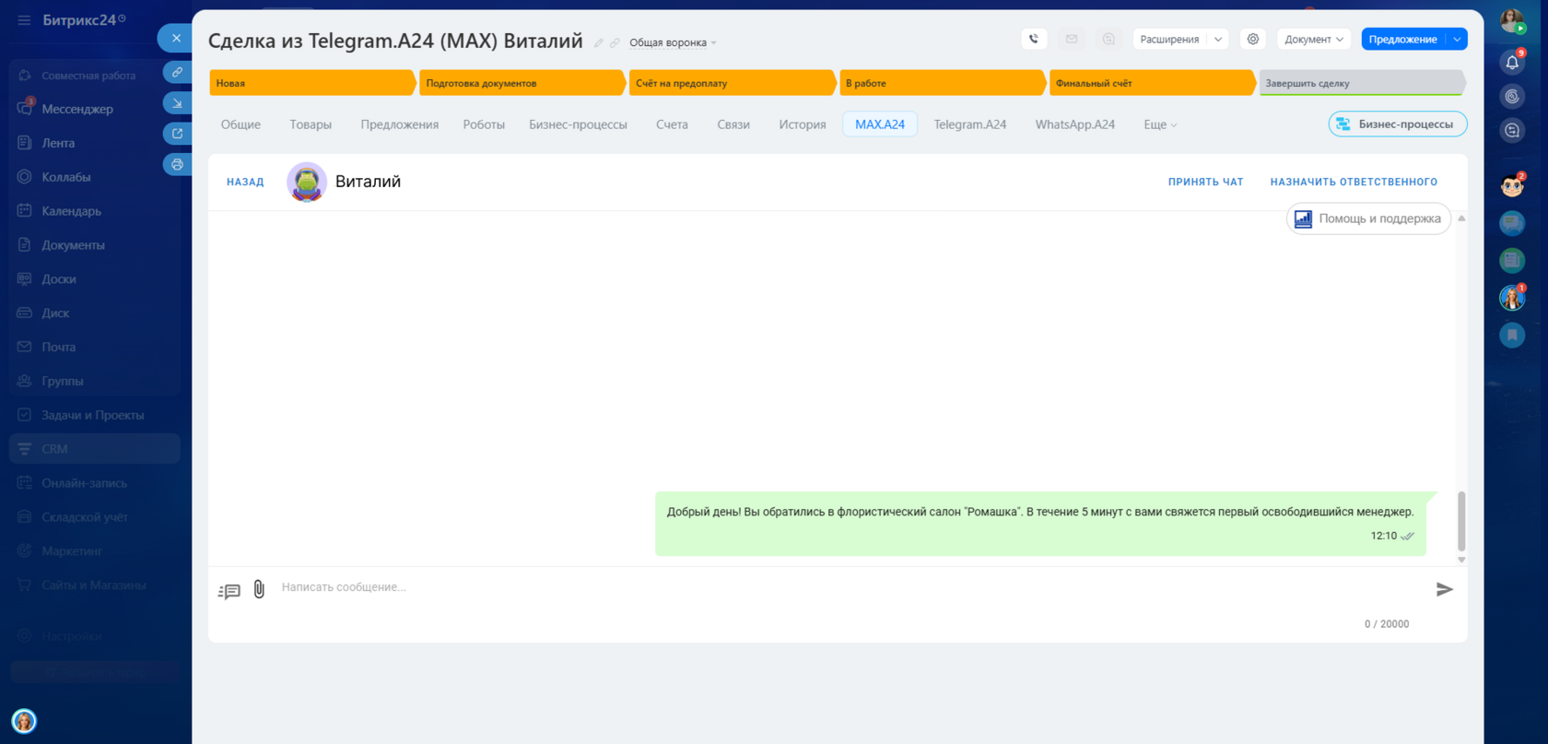This screenshot has height=744, width=1548.
Task: Edit the deal title with the pencil icon
Action: 599,42
